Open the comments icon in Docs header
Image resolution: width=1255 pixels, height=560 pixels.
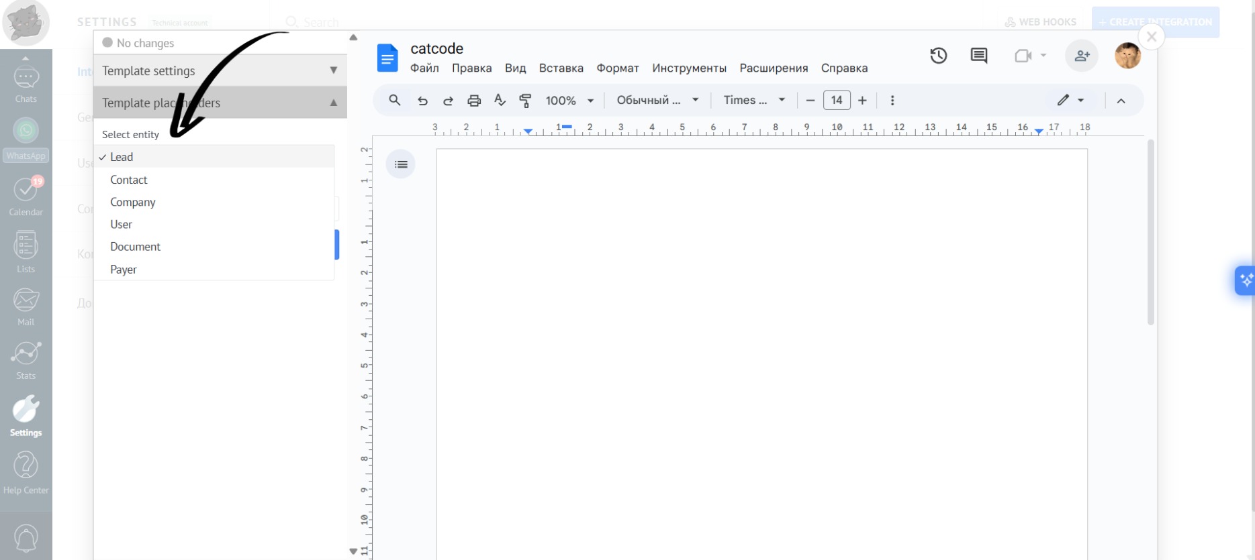978,56
